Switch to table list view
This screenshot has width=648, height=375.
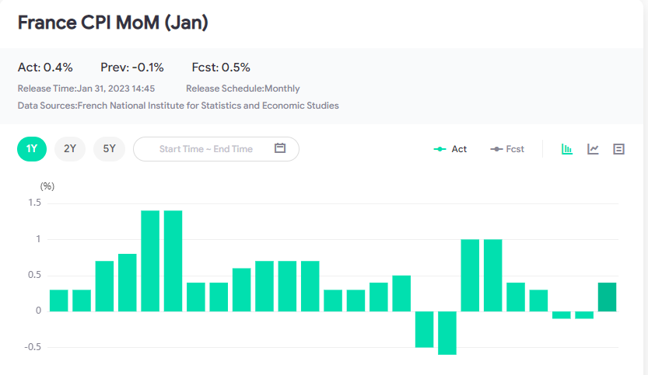618,149
